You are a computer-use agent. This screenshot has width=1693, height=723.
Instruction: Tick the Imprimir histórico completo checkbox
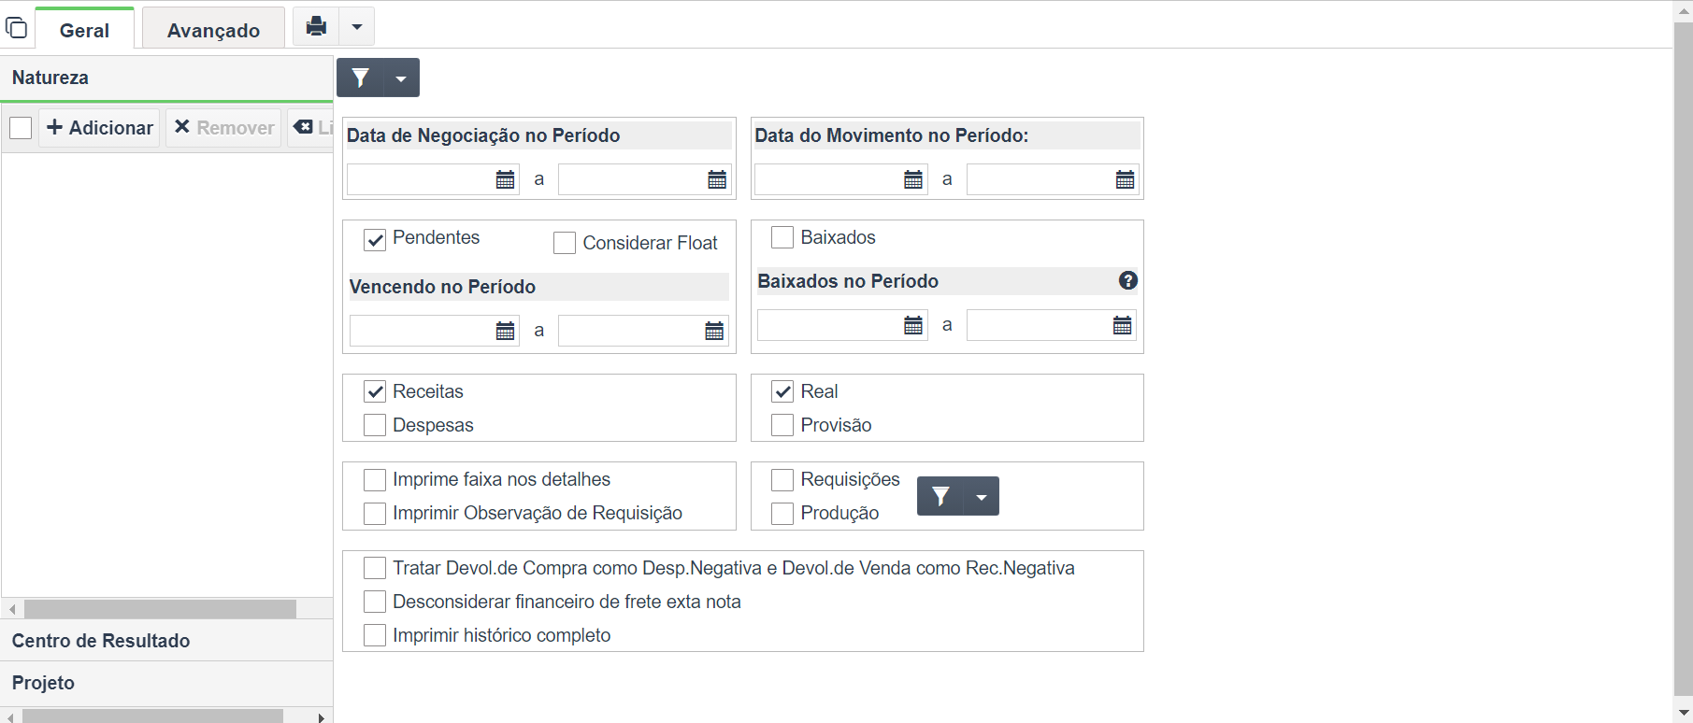pos(375,635)
